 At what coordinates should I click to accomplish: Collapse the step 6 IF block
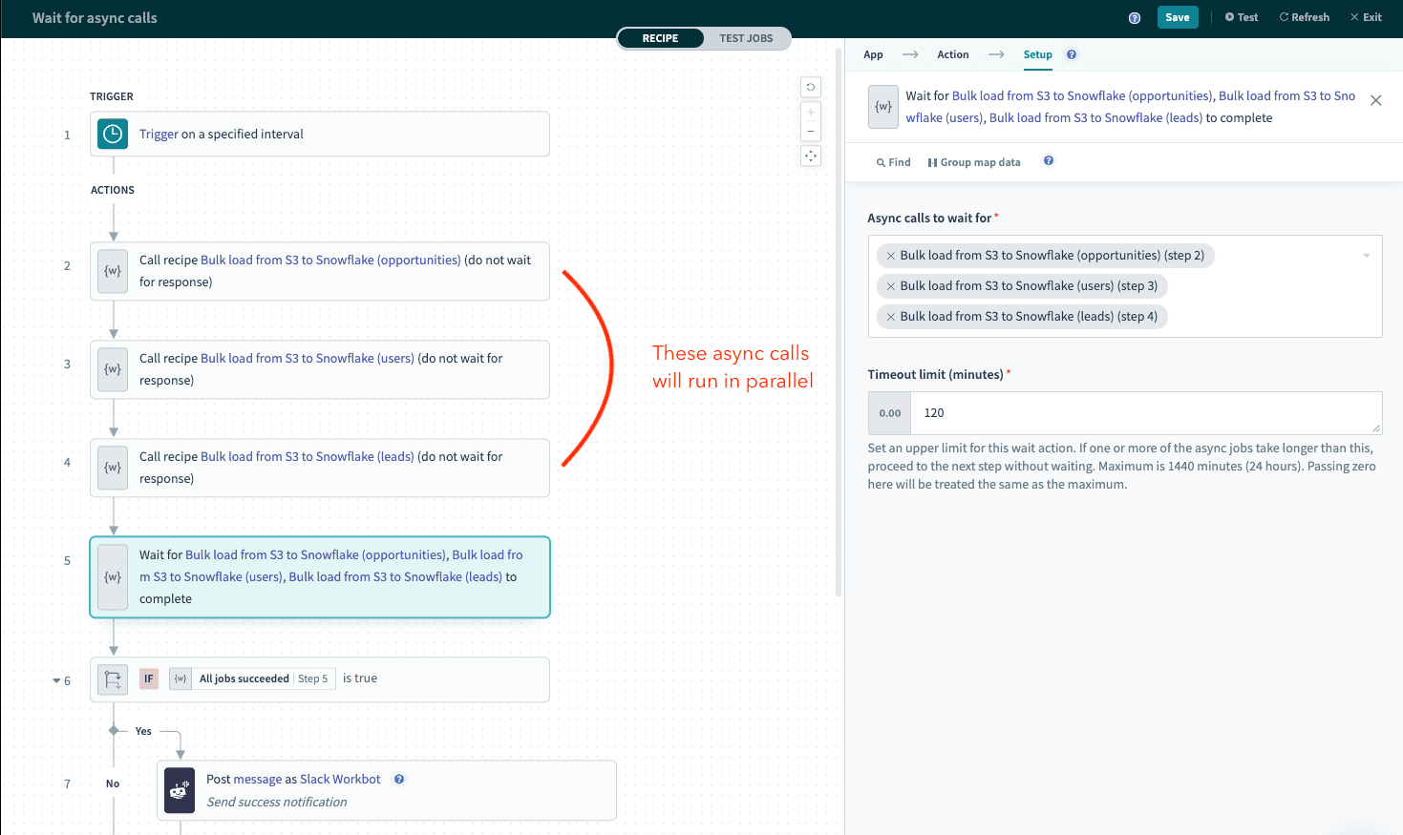[56, 681]
